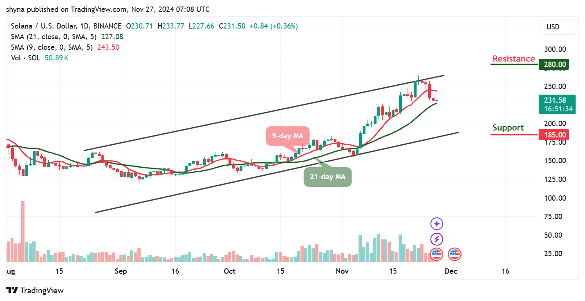585x301 pixels.
Task: Click the 150.00 price axis value
Action: [x=555, y=161]
